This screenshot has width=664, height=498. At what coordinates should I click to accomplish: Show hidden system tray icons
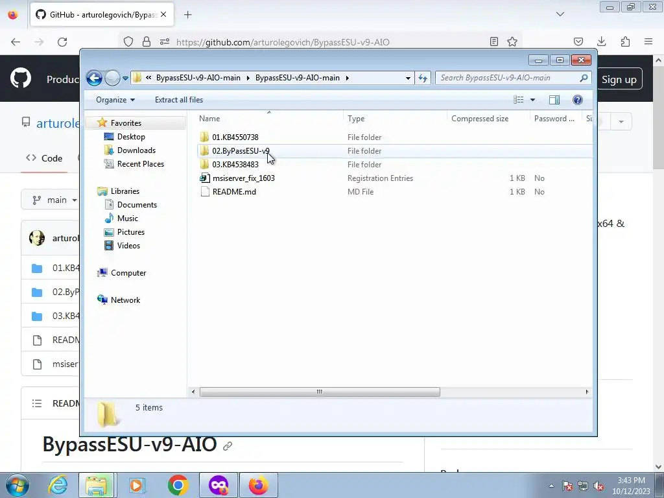point(551,486)
